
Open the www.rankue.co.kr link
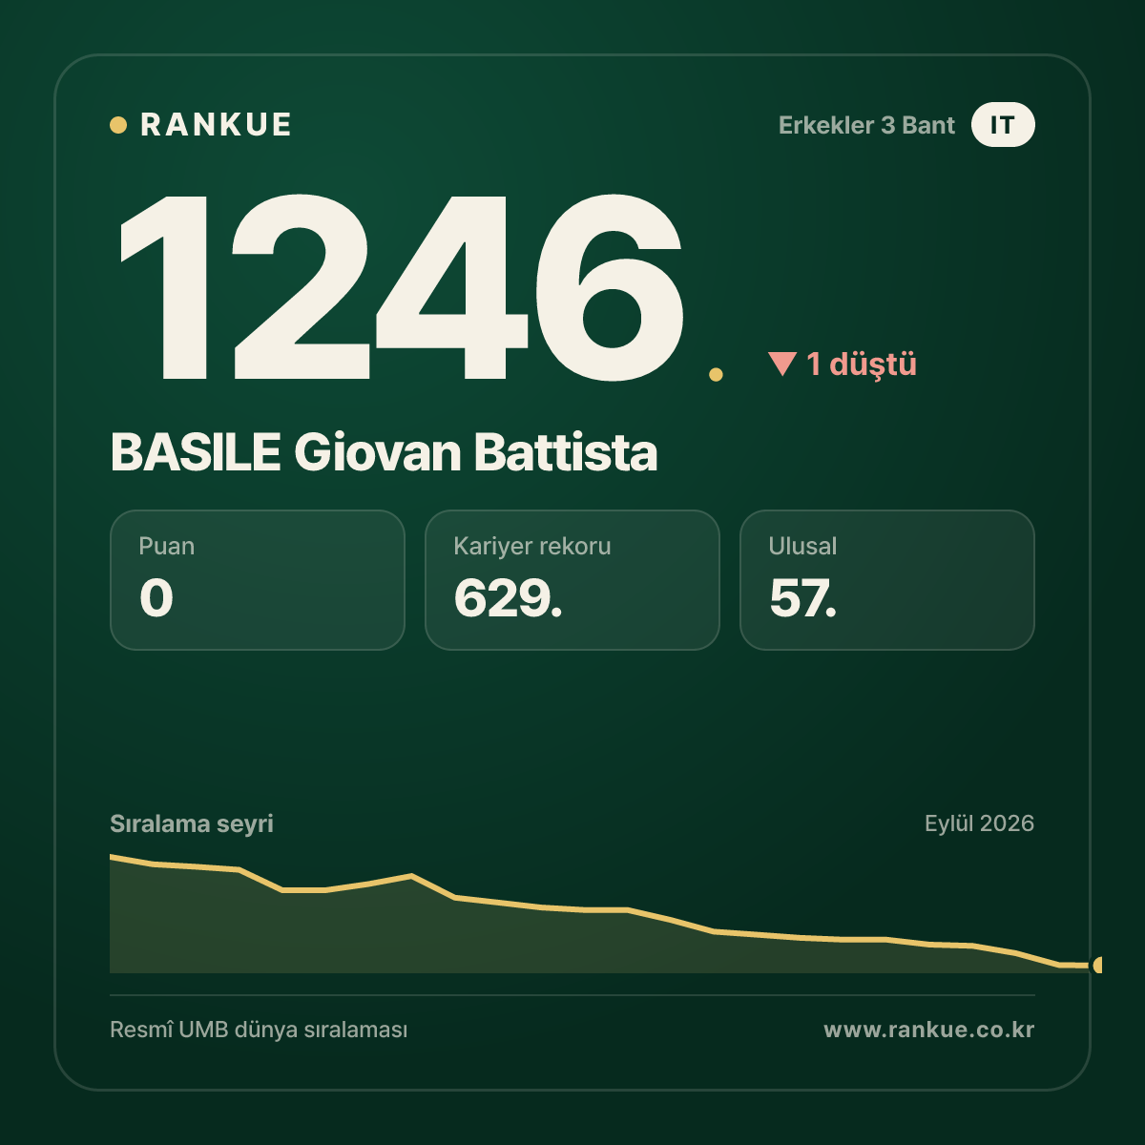click(929, 1030)
